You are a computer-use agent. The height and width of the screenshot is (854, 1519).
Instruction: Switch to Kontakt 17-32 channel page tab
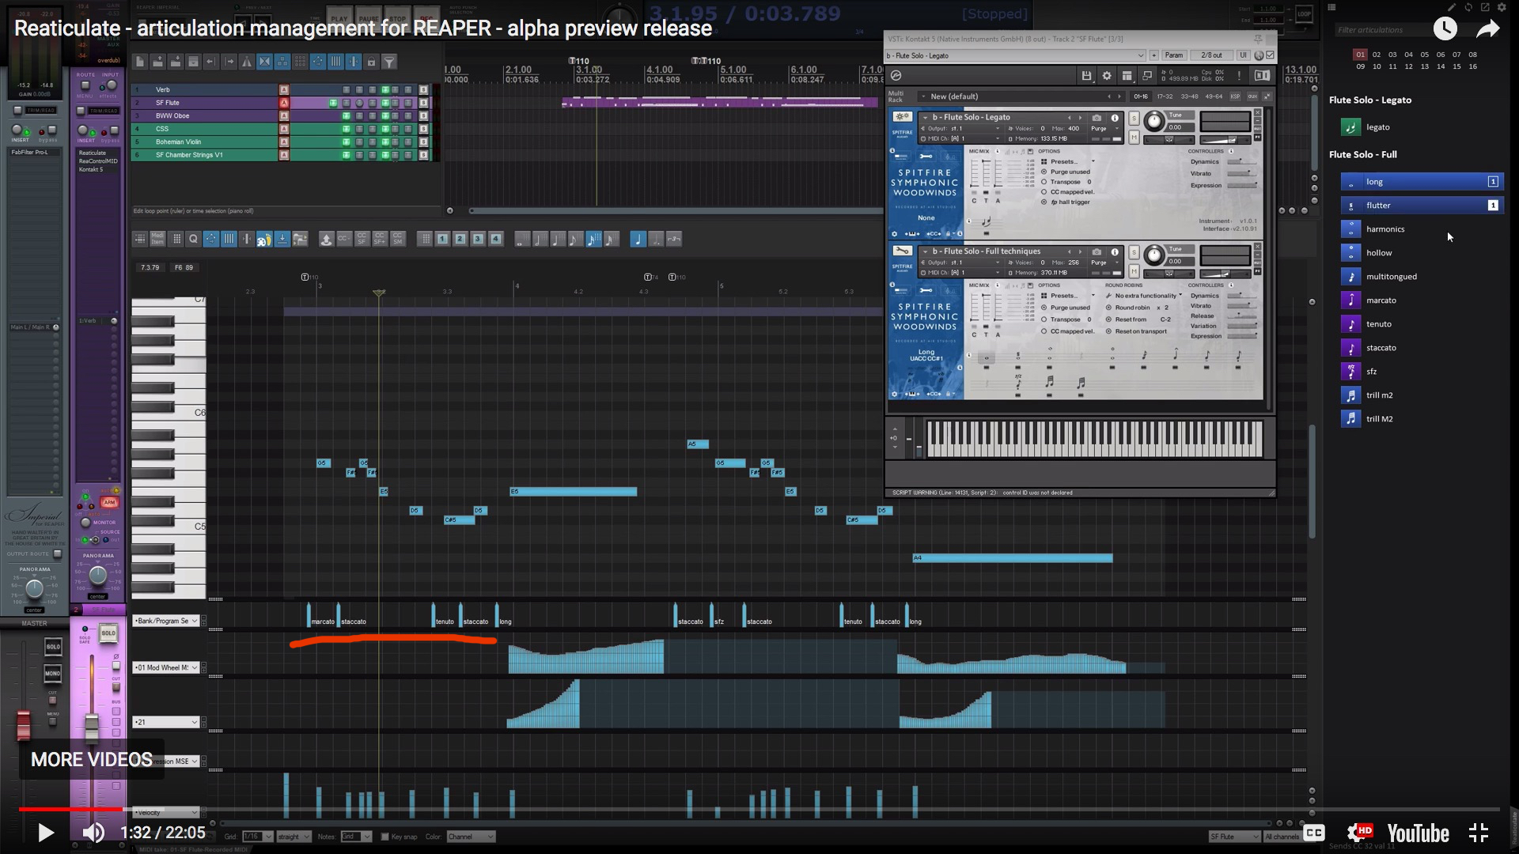[x=1165, y=96]
